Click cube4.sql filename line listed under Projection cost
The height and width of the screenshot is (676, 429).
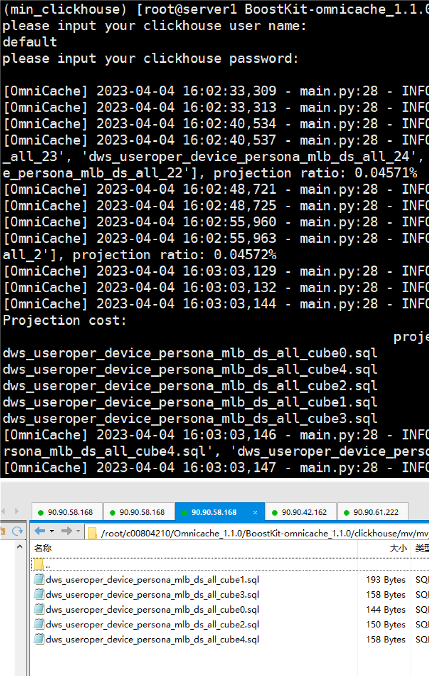click(190, 369)
